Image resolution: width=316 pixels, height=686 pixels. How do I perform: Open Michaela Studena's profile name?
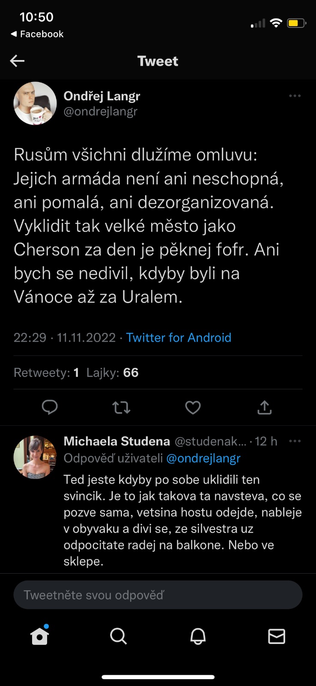click(x=116, y=441)
